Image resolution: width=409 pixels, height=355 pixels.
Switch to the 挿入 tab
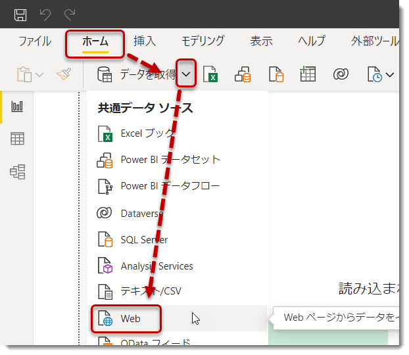(x=145, y=41)
